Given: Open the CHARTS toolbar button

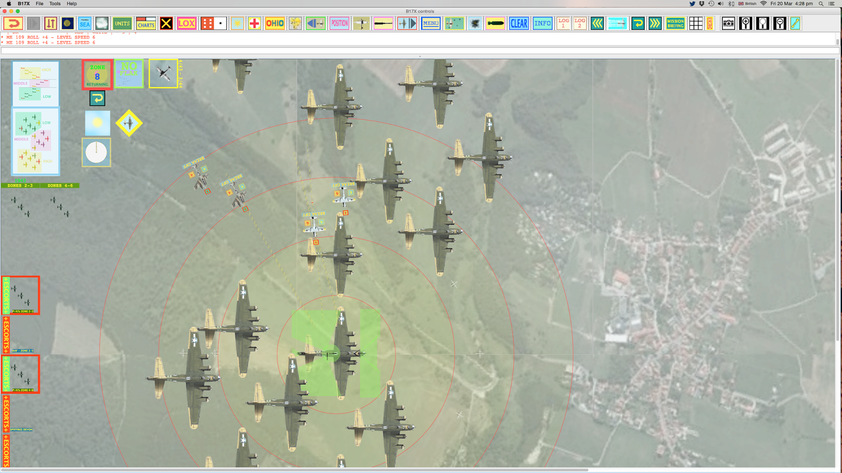Looking at the screenshot, I should click(146, 23).
